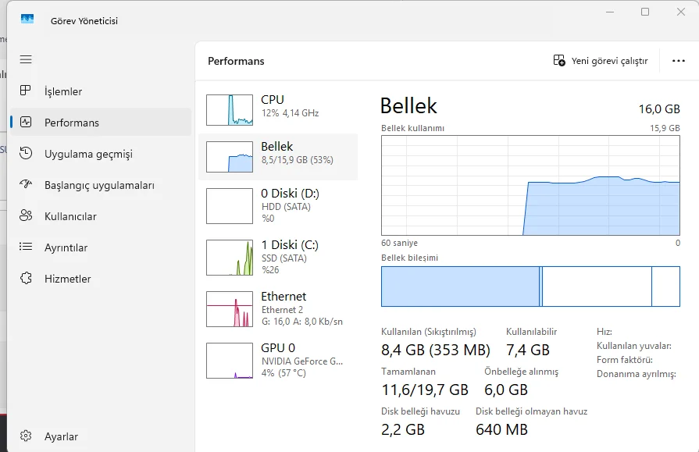The height and width of the screenshot is (452, 699).
Task: Click the Bellek kullanımı memory graph
Action: pos(530,185)
